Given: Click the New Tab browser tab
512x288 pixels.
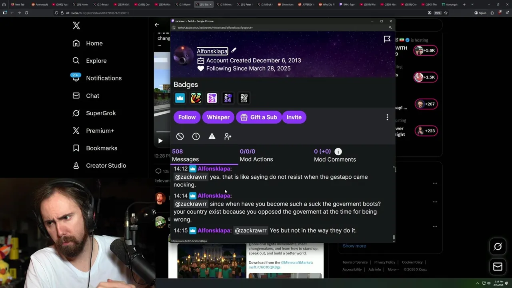Looking at the screenshot, I should 18,4.
